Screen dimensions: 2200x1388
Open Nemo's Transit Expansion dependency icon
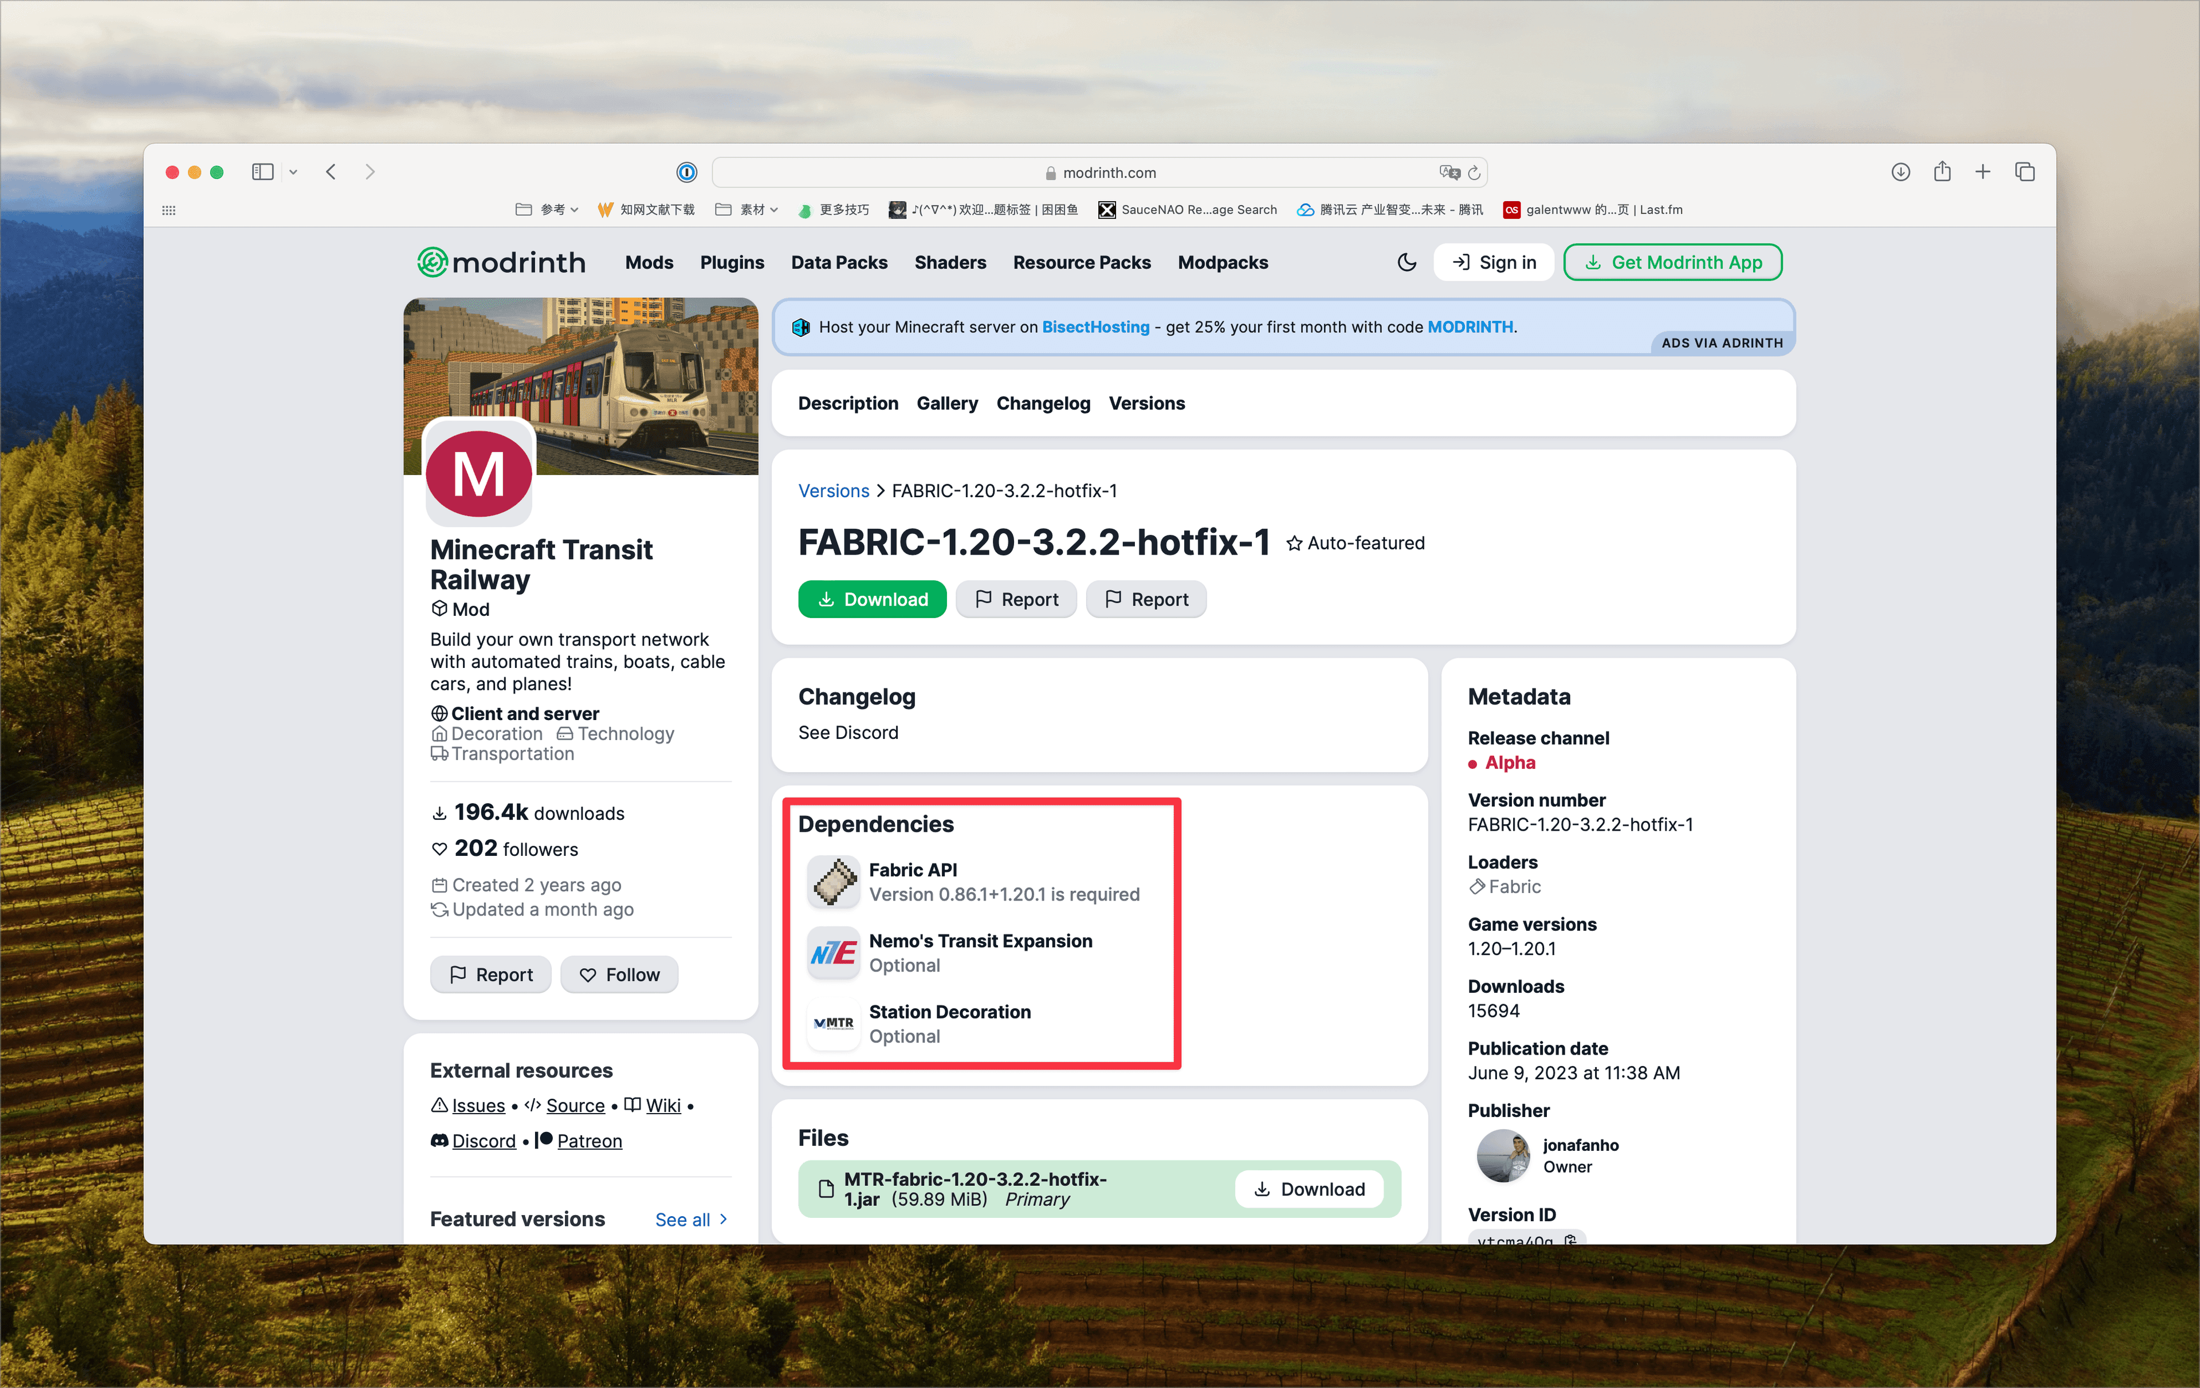pyautogui.click(x=833, y=953)
